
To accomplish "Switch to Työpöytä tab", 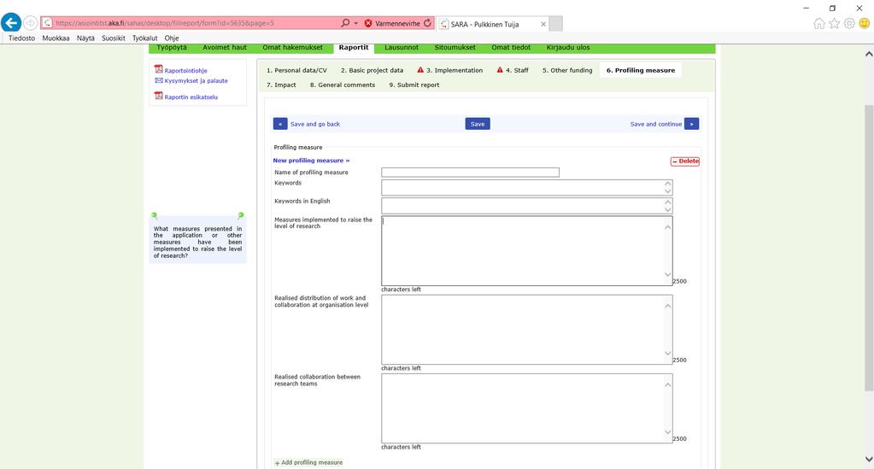I will (x=172, y=48).
